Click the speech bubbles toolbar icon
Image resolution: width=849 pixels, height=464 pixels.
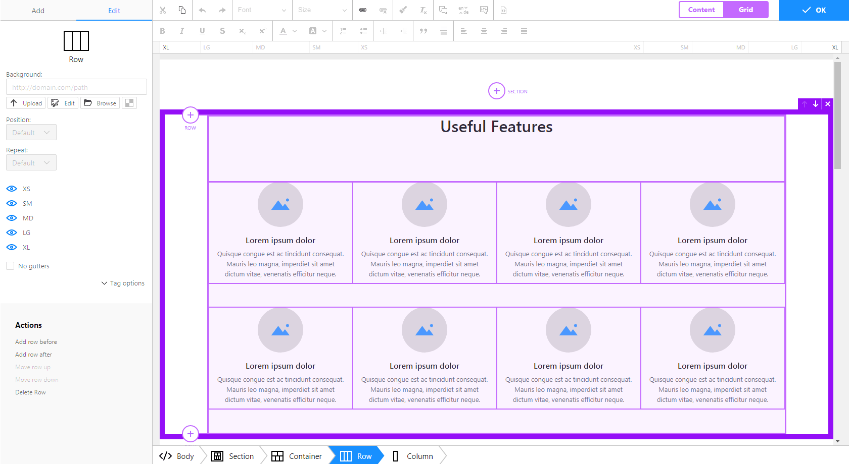pyautogui.click(x=443, y=10)
